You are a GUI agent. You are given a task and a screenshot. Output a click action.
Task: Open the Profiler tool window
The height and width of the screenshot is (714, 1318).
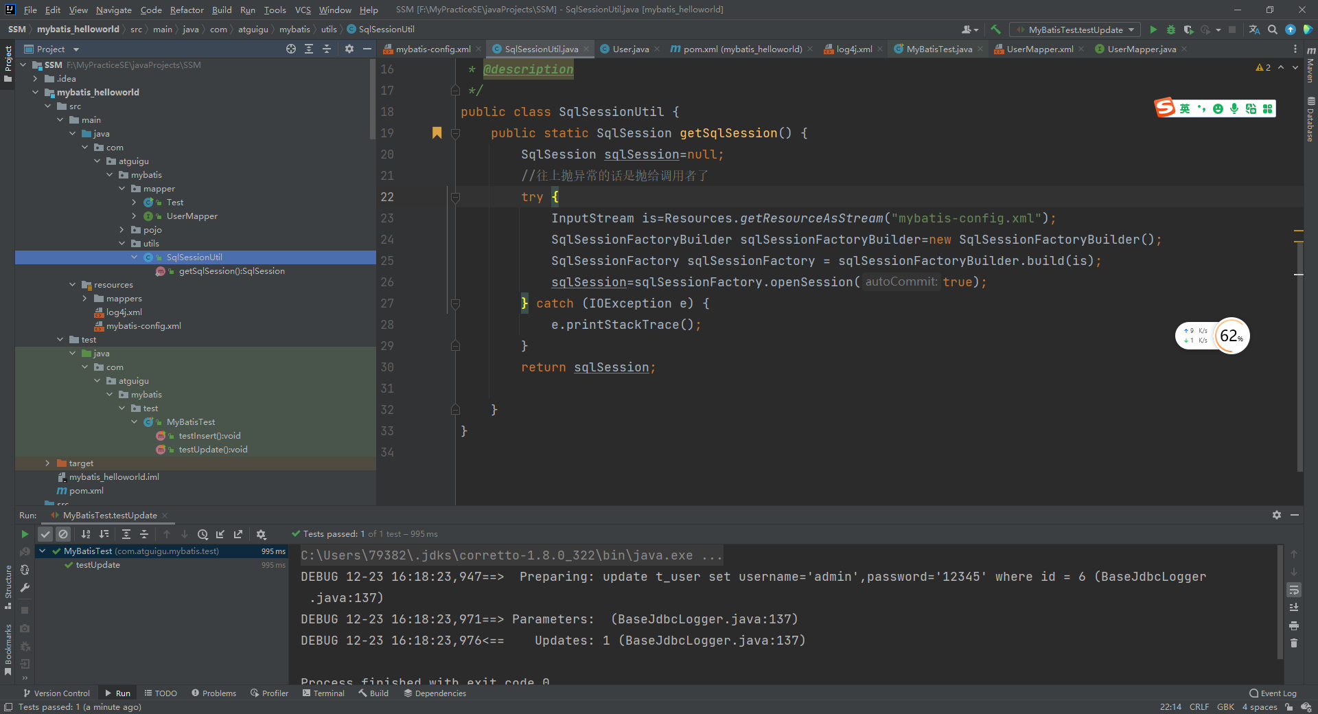(x=269, y=693)
